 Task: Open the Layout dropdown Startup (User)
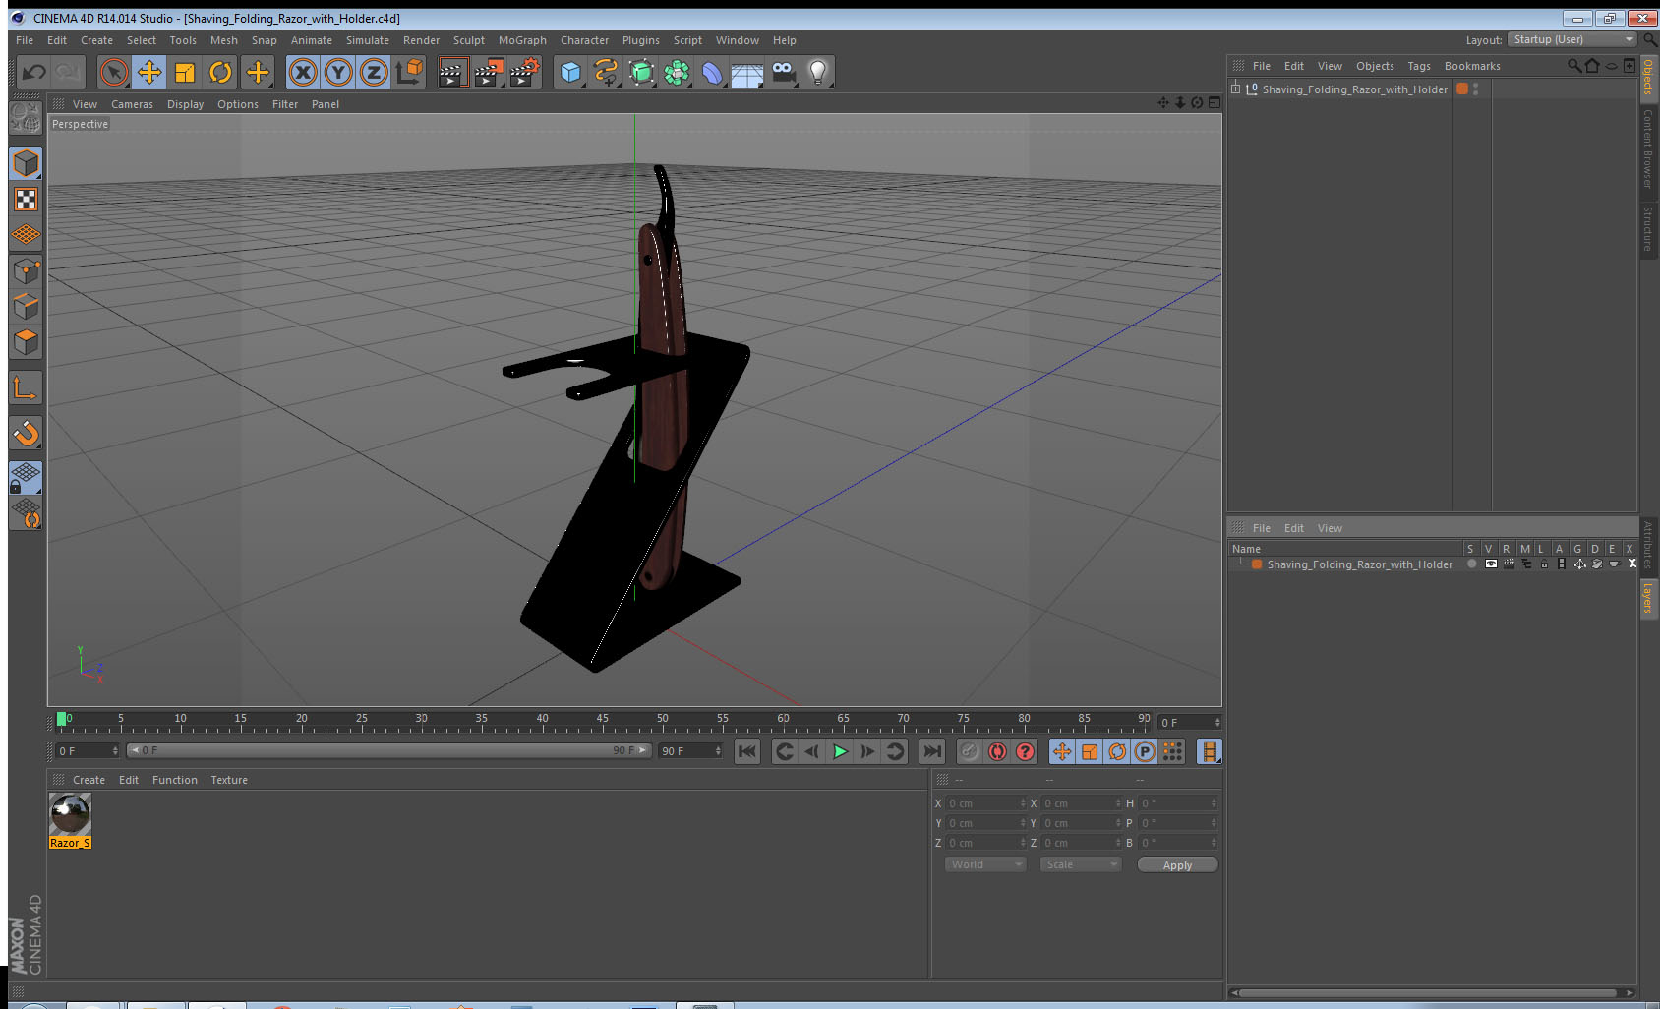pyautogui.click(x=1572, y=39)
